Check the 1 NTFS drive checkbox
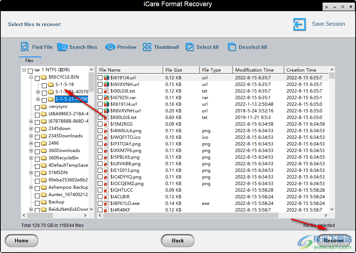This screenshot has height=253, width=356. (x=30, y=71)
